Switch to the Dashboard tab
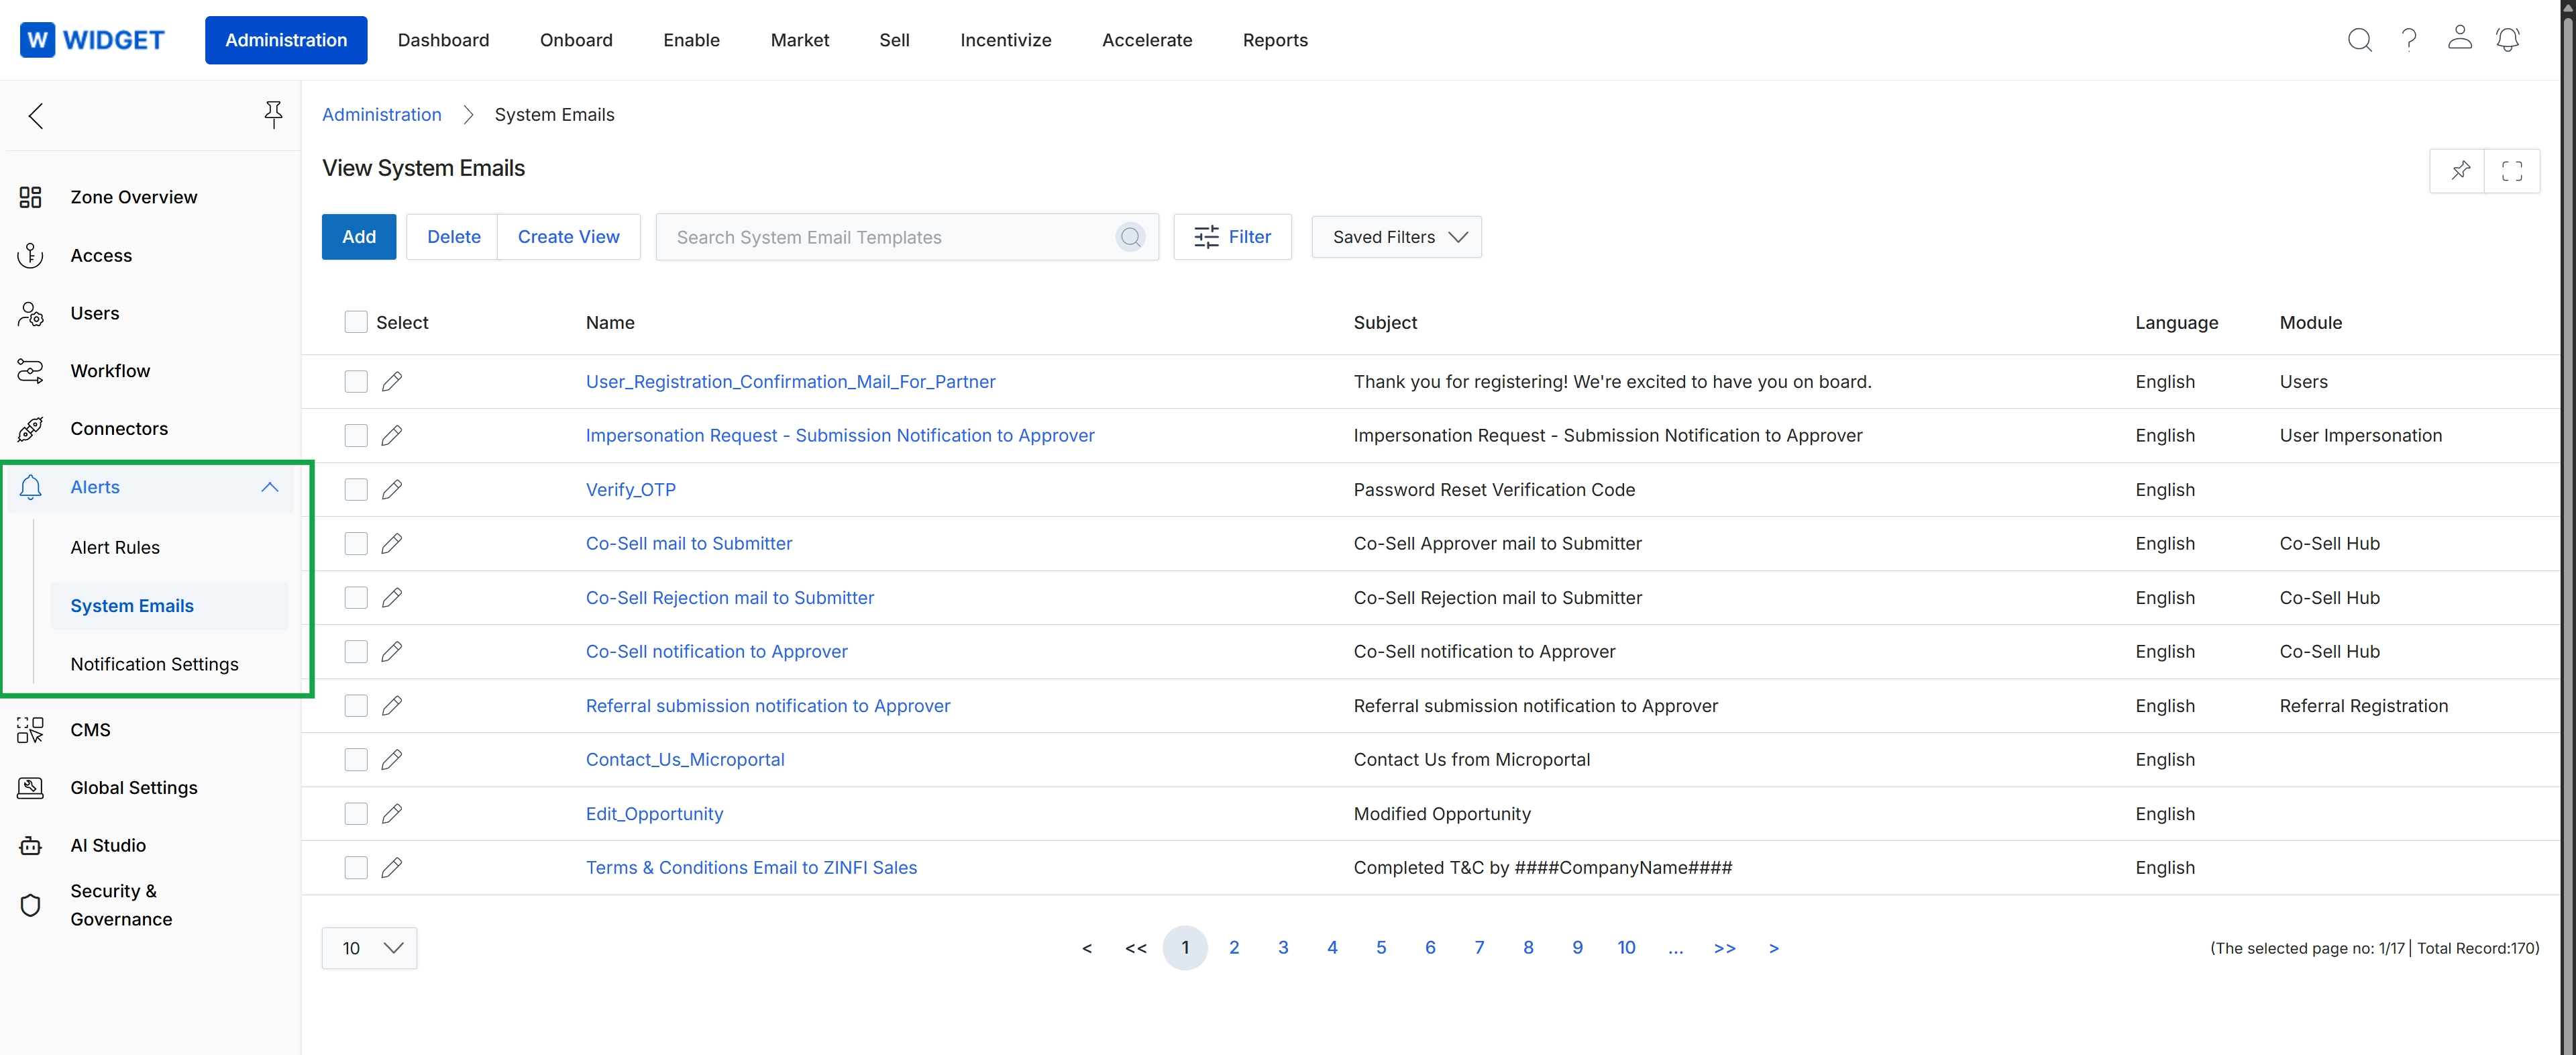 [443, 40]
